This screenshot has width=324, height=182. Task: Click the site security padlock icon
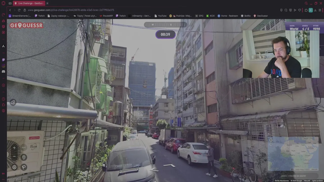click(25, 10)
